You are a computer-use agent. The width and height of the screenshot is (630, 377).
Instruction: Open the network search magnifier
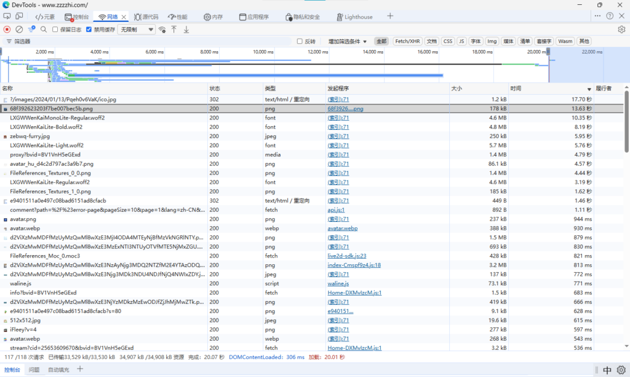click(x=44, y=29)
